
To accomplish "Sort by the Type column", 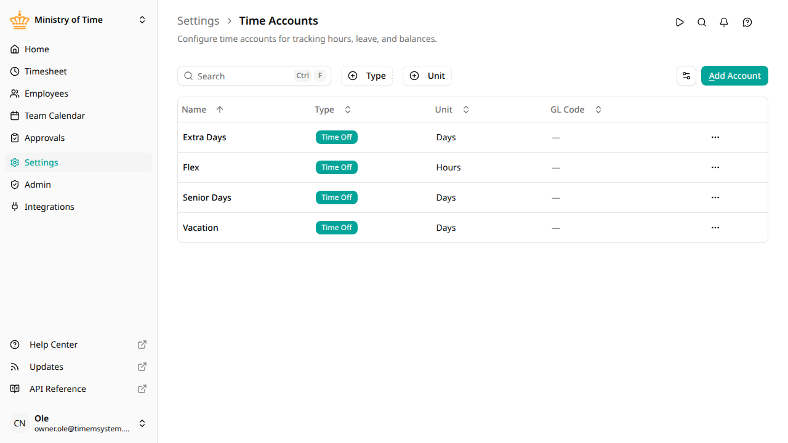I will 333,110.
